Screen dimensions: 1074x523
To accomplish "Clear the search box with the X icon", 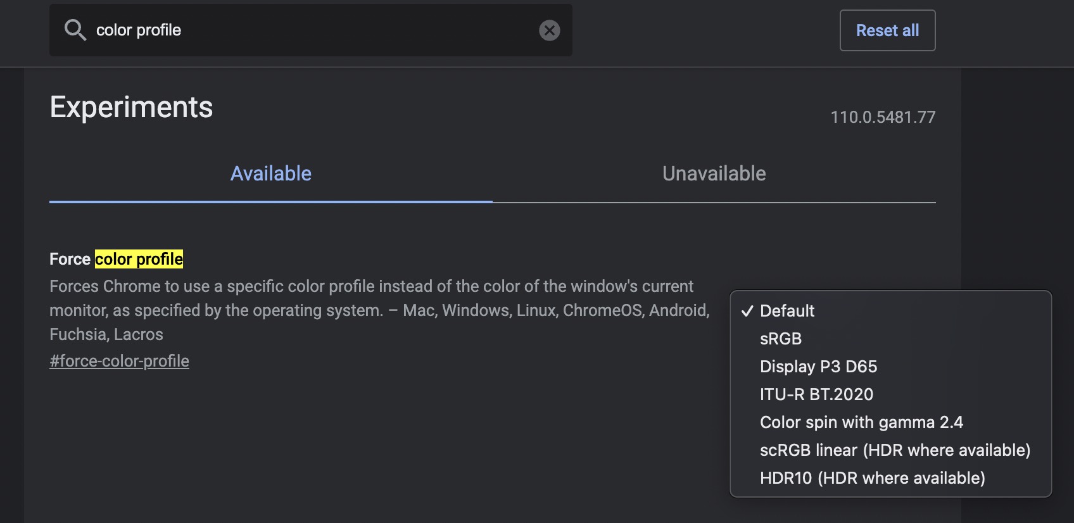I will [549, 30].
